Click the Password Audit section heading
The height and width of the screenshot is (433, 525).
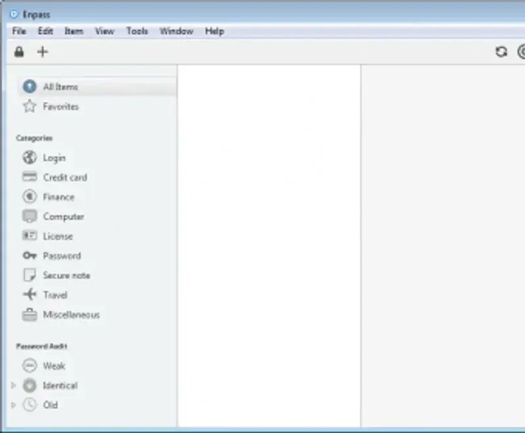tap(41, 346)
